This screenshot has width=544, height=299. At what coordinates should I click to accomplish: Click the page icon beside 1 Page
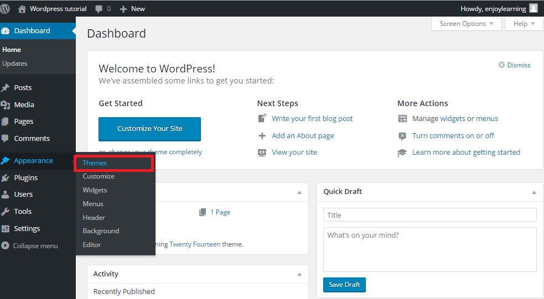(x=202, y=212)
